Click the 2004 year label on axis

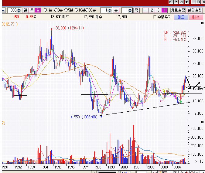[x=177, y=167]
